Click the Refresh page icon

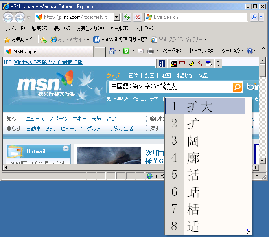pos(127,17)
